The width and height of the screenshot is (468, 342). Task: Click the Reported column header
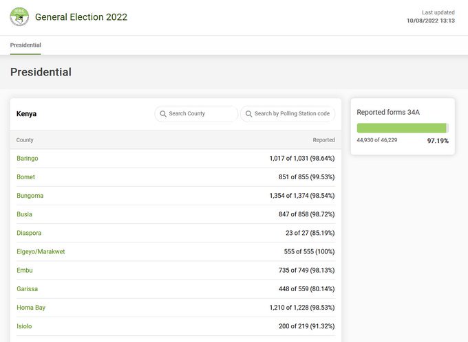pyautogui.click(x=324, y=140)
